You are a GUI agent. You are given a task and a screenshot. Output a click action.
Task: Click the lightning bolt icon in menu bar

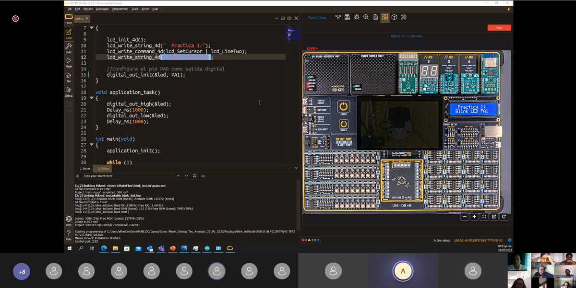[509, 9]
